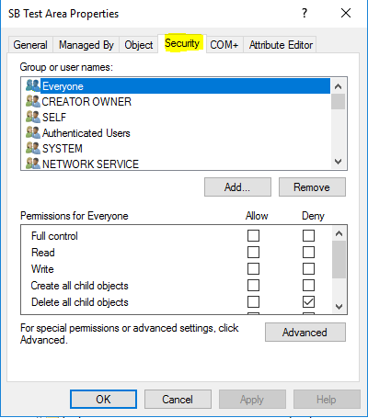Image resolution: width=368 pixels, height=418 pixels.
Task: Switch to the Attribute Editor tab
Action: 281,45
